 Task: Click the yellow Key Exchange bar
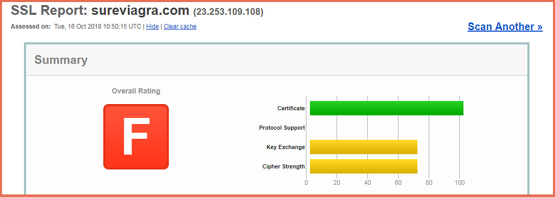[364, 147]
